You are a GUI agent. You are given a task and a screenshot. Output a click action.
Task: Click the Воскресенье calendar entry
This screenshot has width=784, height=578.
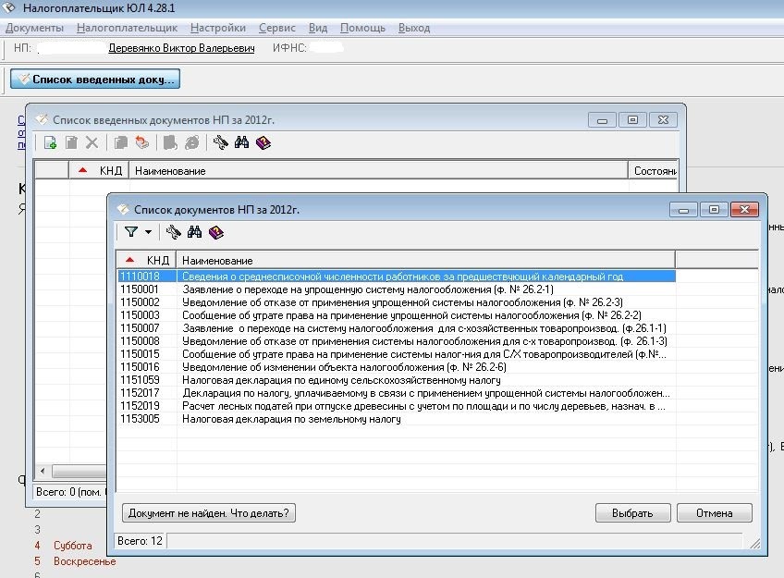84,561
